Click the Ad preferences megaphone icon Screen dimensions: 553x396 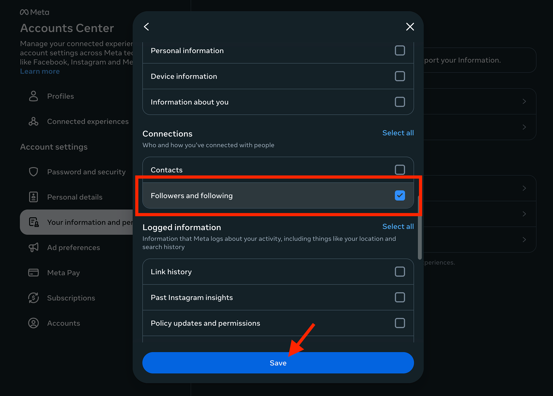tap(33, 247)
